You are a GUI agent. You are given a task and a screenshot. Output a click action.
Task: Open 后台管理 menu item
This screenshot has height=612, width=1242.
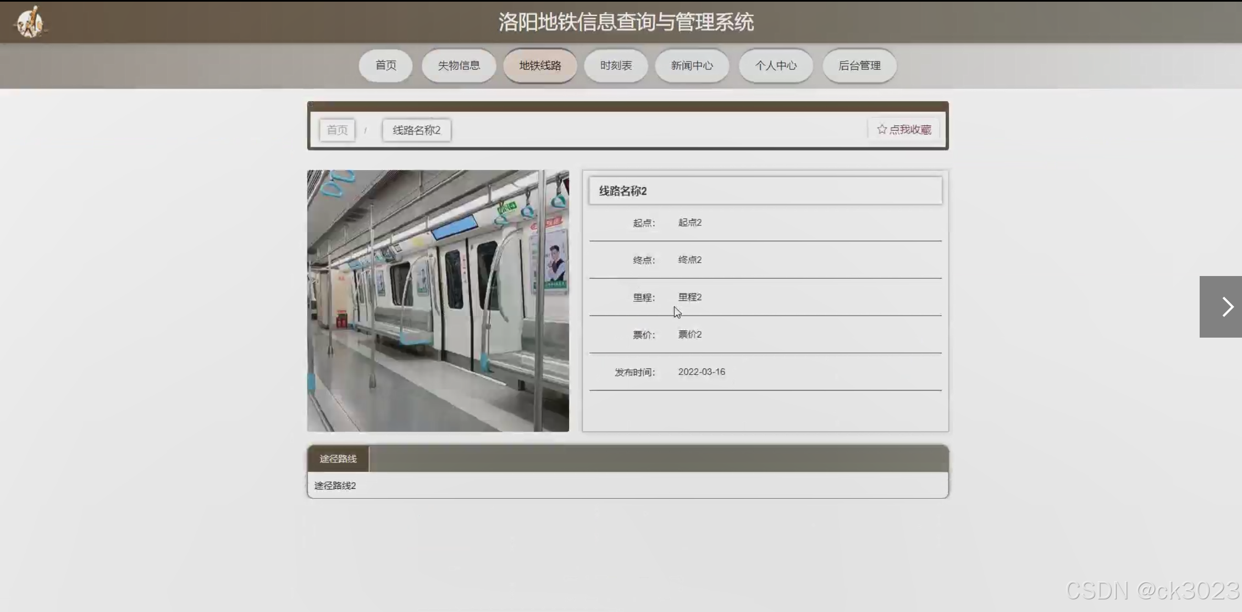[859, 65]
